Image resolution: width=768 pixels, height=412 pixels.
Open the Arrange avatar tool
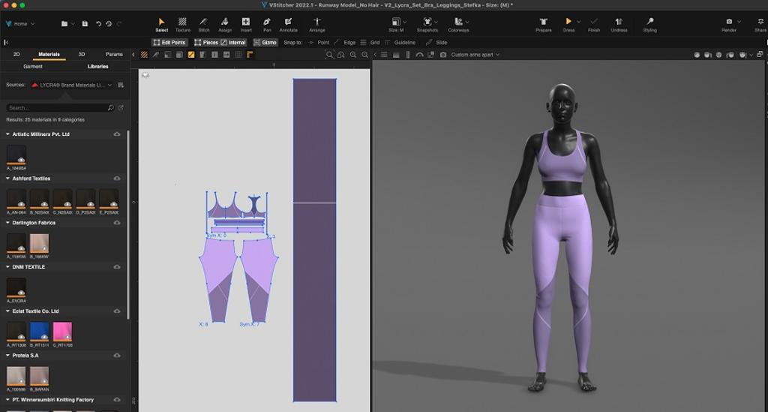pos(317,24)
